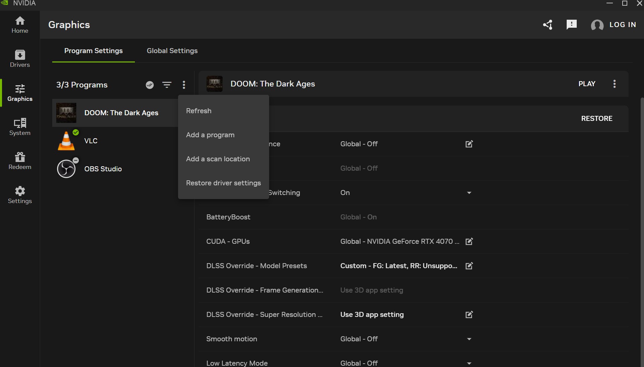Open the send feedback icon
Screen dimensions: 644x367
[x=571, y=24]
